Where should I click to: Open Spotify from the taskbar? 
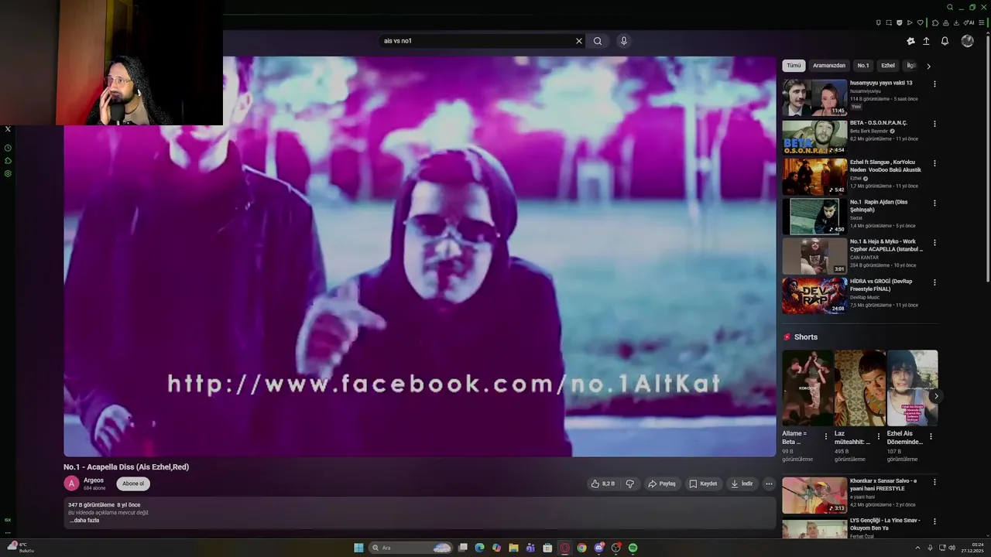[633, 548]
